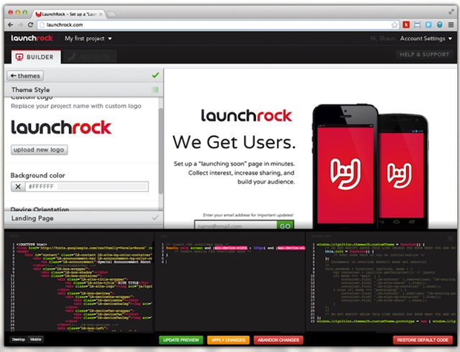
Task: Click Restore Default Code button
Action: (x=423, y=340)
